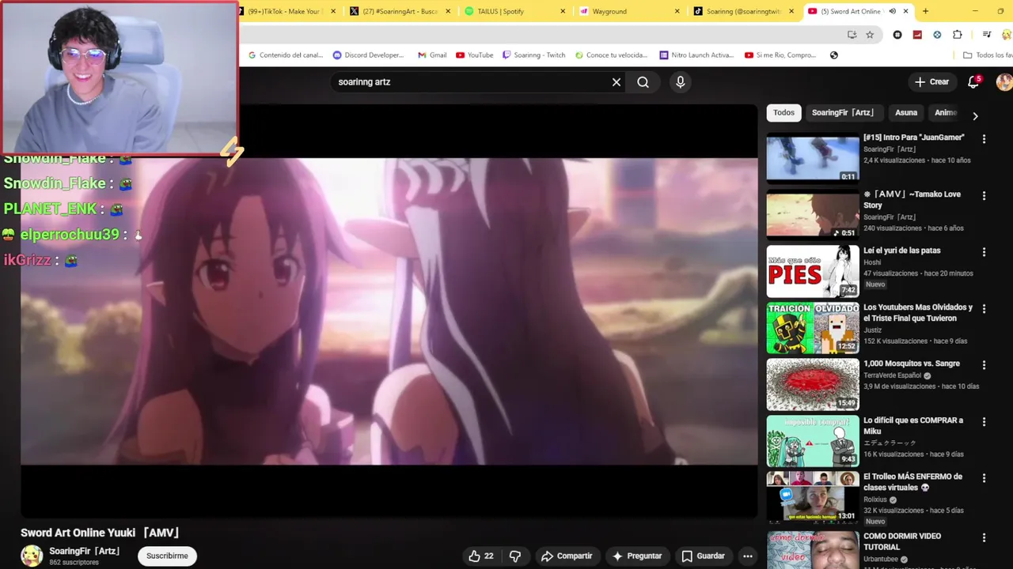Select the Todos filter chip
Image resolution: width=1013 pixels, height=569 pixels.
(783, 113)
